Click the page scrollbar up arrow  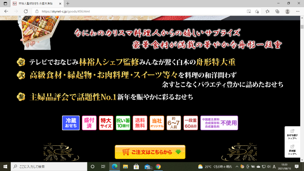[302, 18]
